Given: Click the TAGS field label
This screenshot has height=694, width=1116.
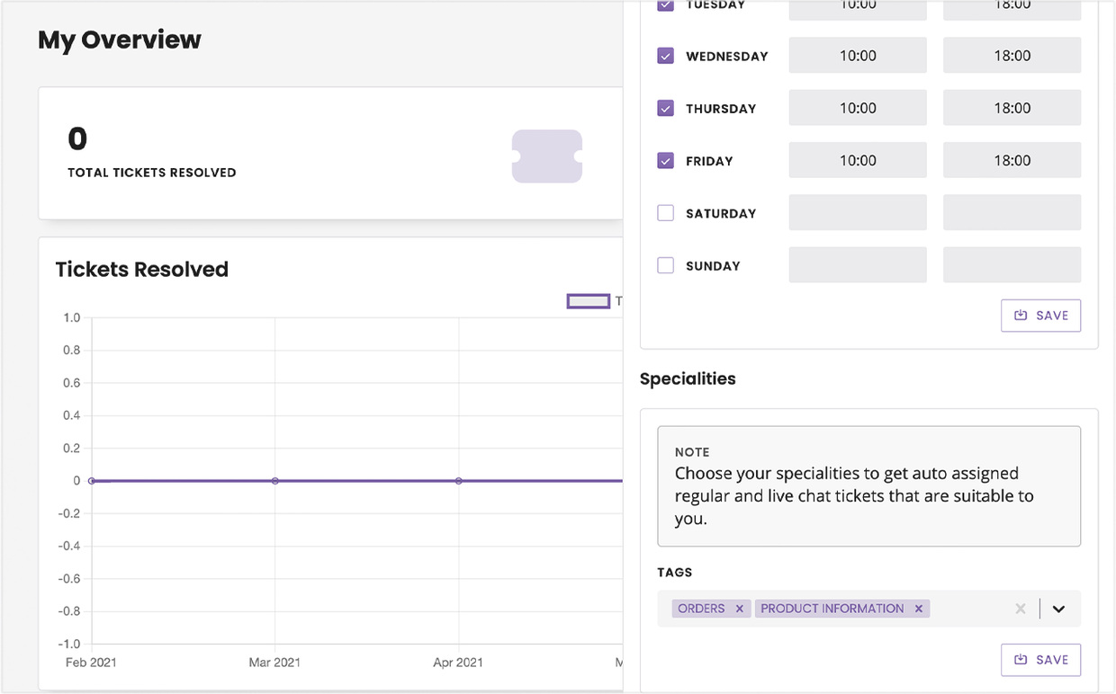Looking at the screenshot, I should 675,573.
